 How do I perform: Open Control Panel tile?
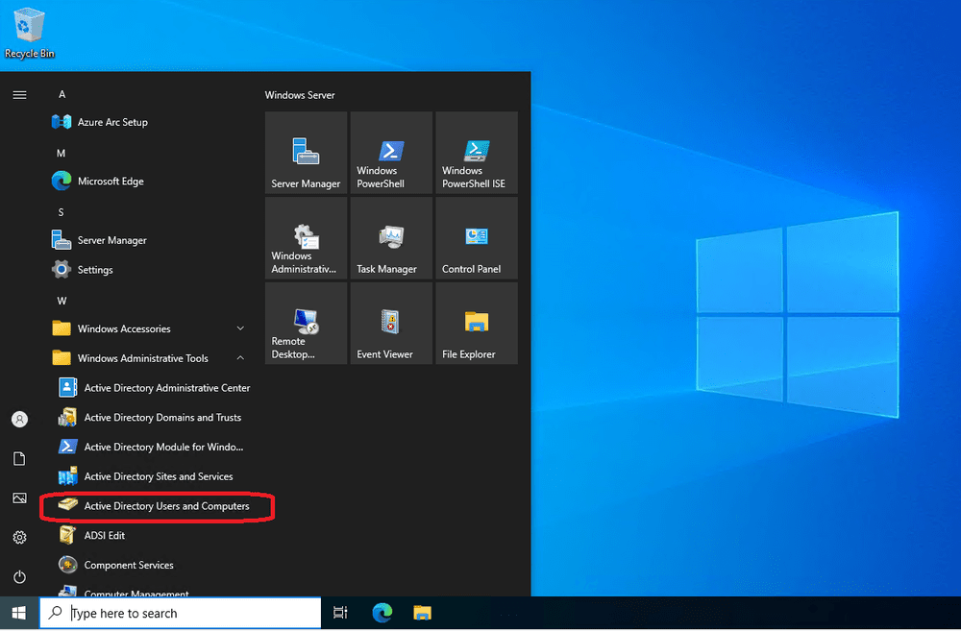pos(477,237)
